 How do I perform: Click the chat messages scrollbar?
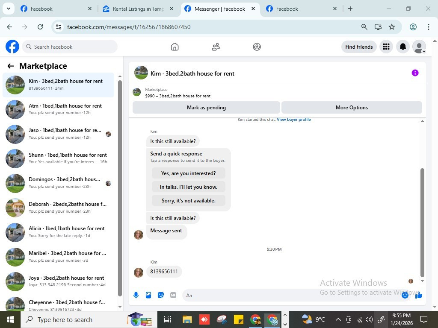(x=422, y=222)
